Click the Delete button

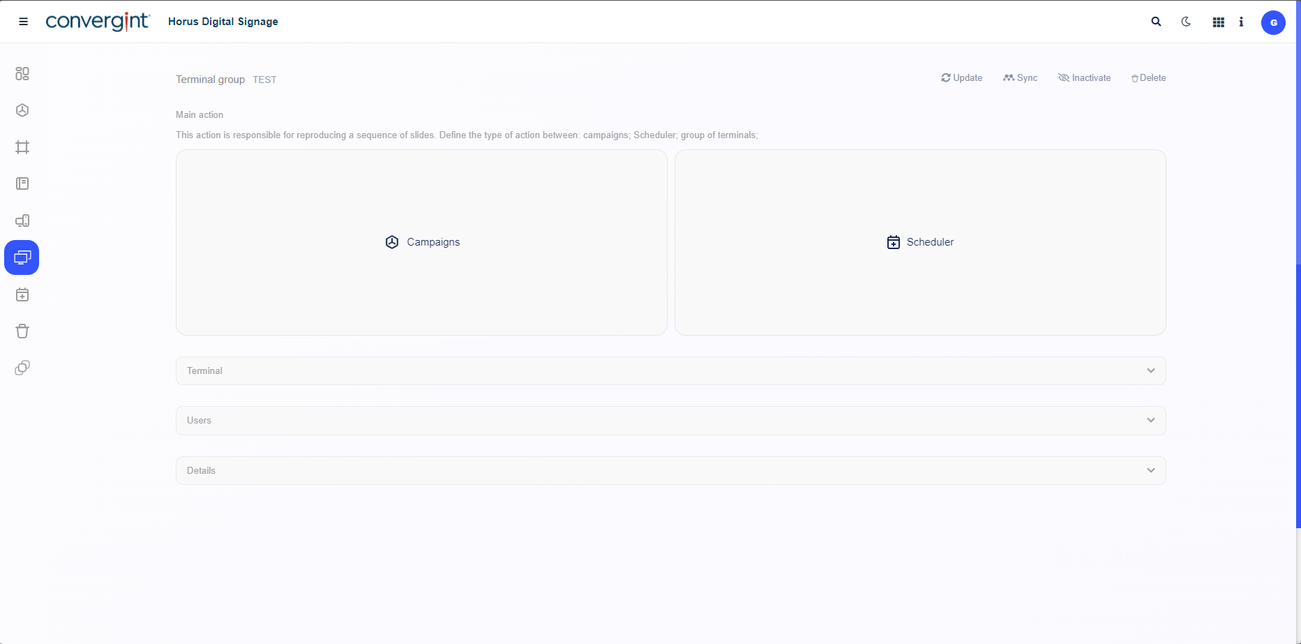pyautogui.click(x=1148, y=78)
